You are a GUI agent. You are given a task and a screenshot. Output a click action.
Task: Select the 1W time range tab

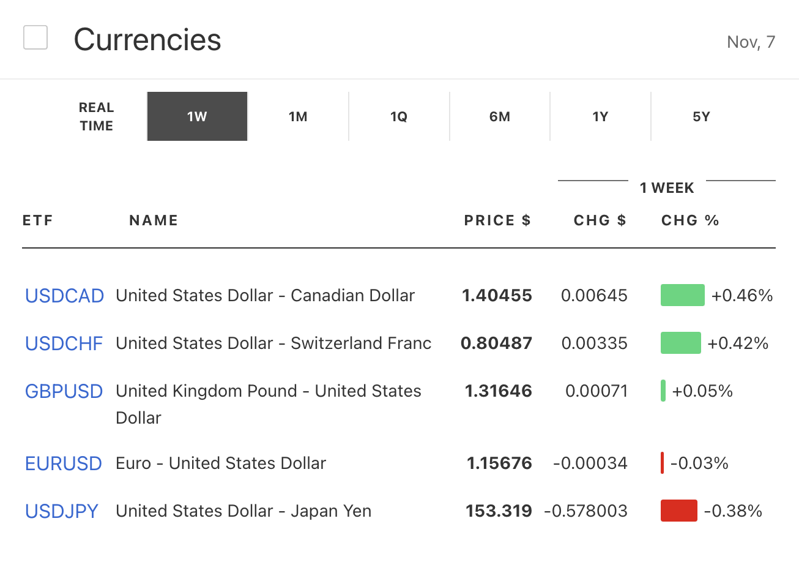tap(197, 116)
